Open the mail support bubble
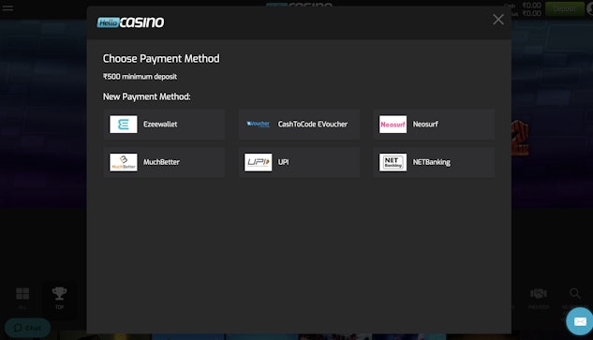 click(580, 321)
